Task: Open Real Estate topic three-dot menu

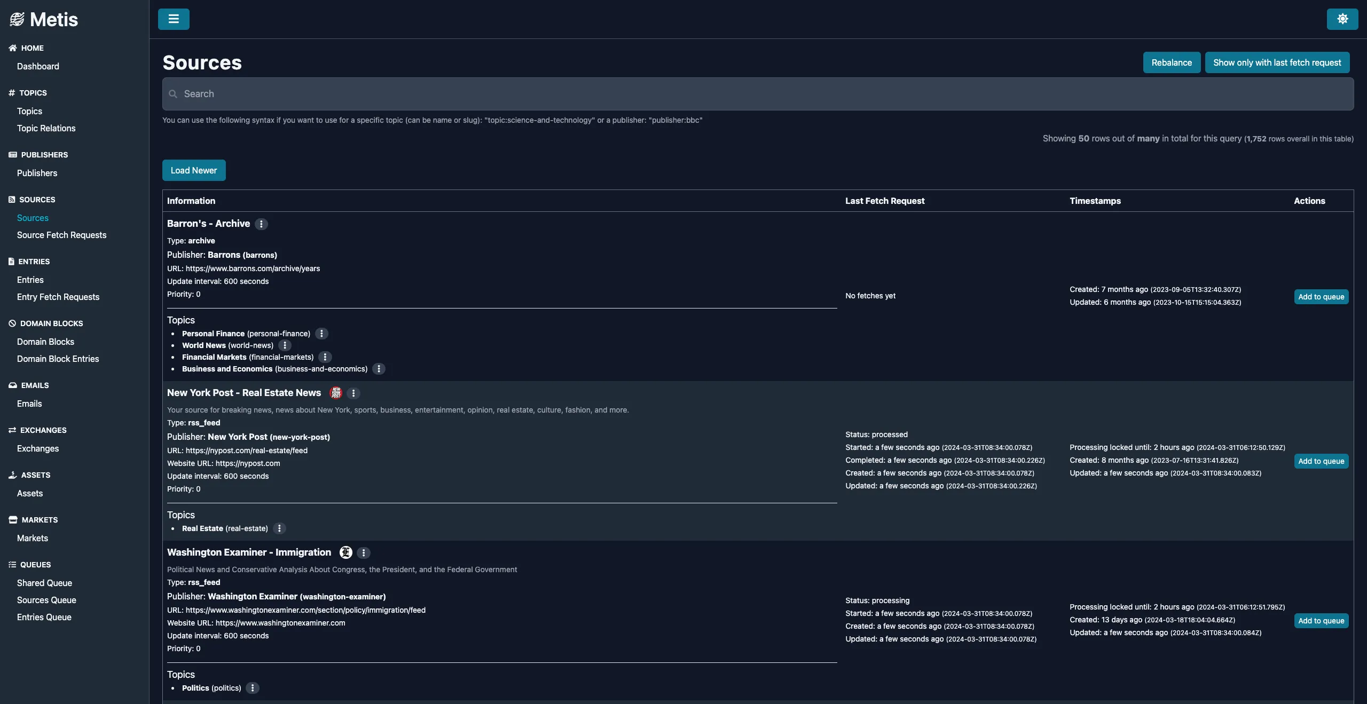Action: (279, 528)
